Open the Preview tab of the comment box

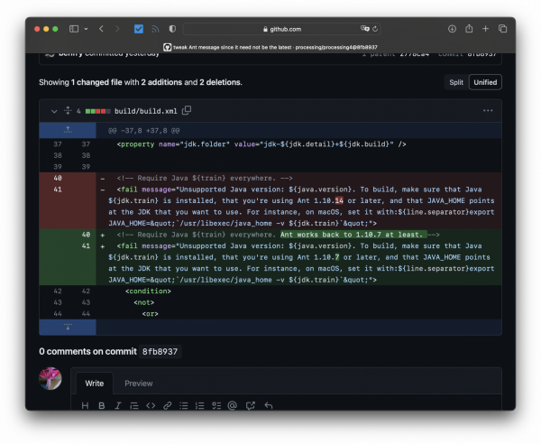tap(138, 384)
